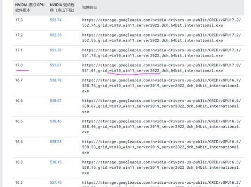Select the 17.0 version cell
The width and height of the screenshot is (251, 187).
19,65
